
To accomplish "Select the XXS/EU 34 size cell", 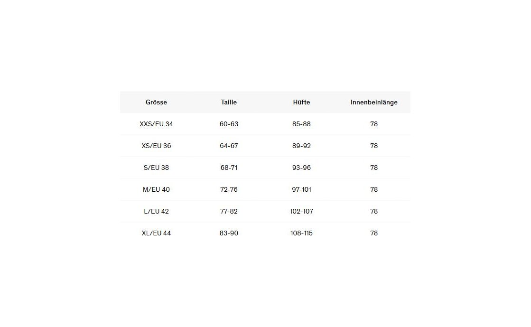I will (x=156, y=124).
